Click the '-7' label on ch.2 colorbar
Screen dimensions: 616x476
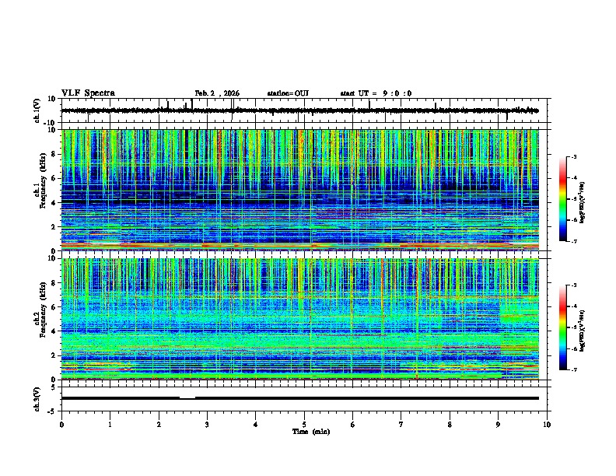[x=573, y=369]
